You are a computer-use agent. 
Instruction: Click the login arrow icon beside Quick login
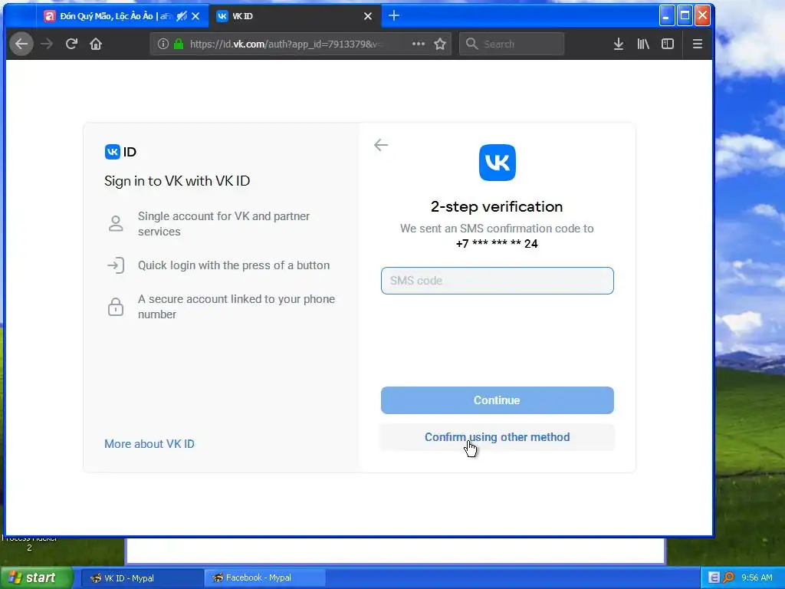116,265
